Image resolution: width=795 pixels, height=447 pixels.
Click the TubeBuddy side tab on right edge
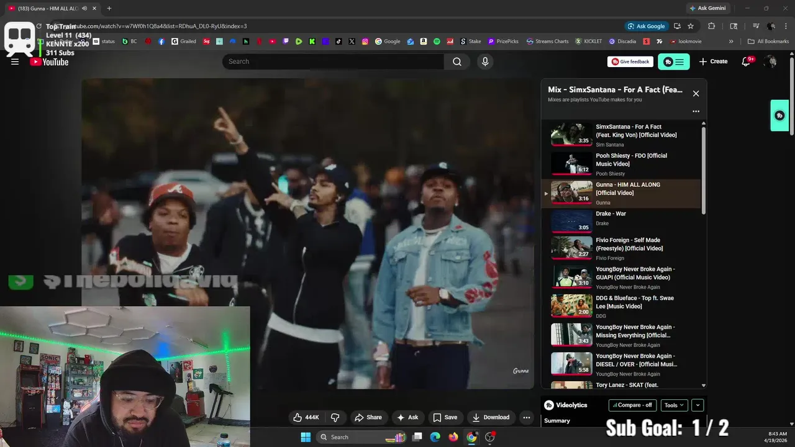tap(779, 115)
